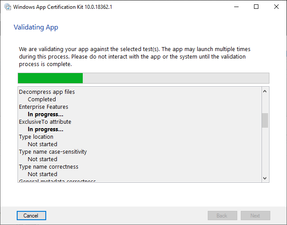Close the Certification Kit window
The image size is (287, 225).
(x=276, y=7)
